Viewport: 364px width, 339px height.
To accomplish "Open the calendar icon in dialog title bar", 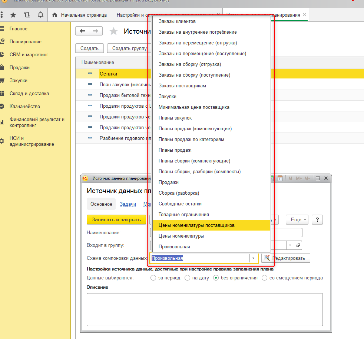I will click(x=280, y=178).
